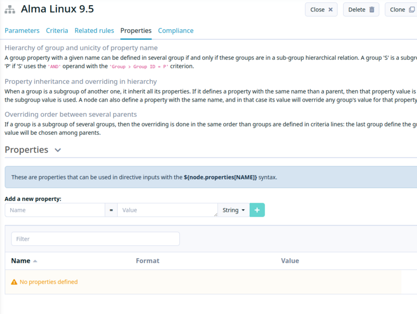Image resolution: width=417 pixels, height=314 pixels.
Task: Collapse the Properties section chevron
Action: (58, 150)
